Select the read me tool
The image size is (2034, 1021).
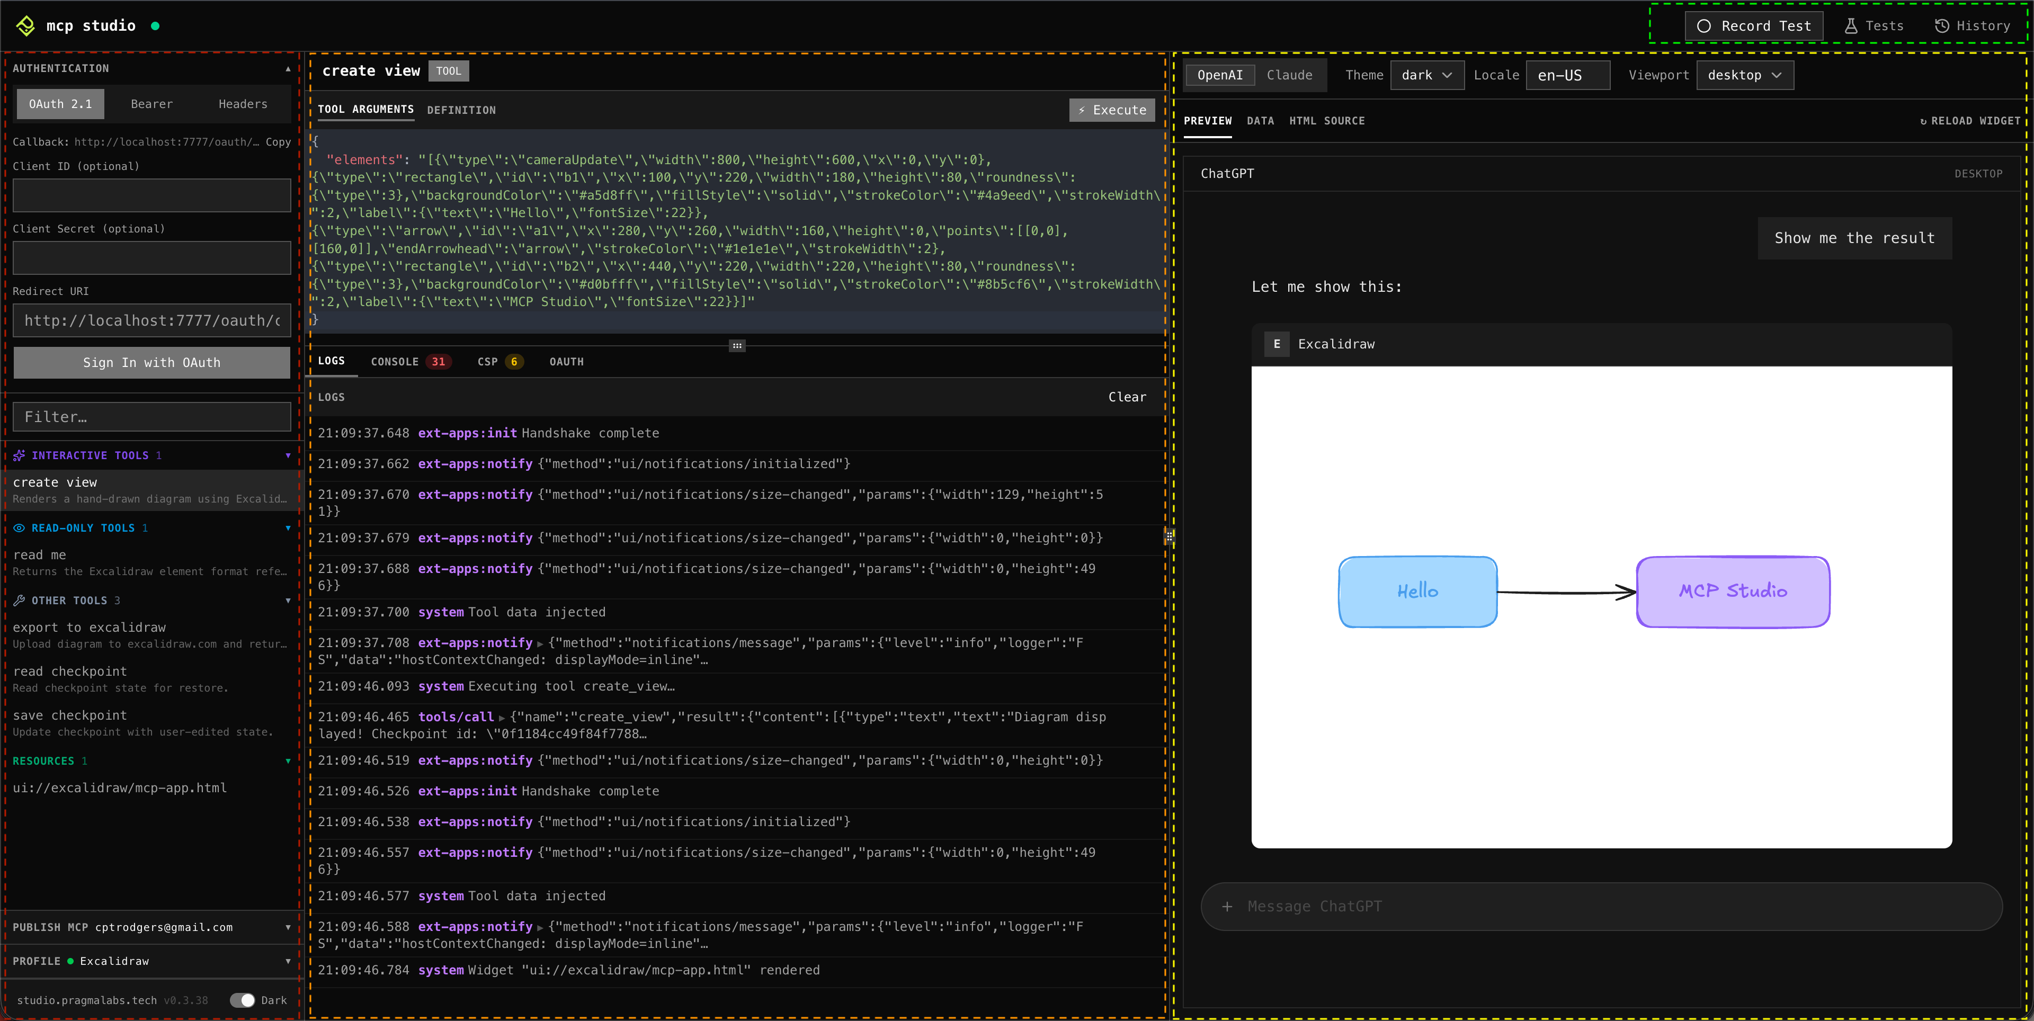(151, 562)
